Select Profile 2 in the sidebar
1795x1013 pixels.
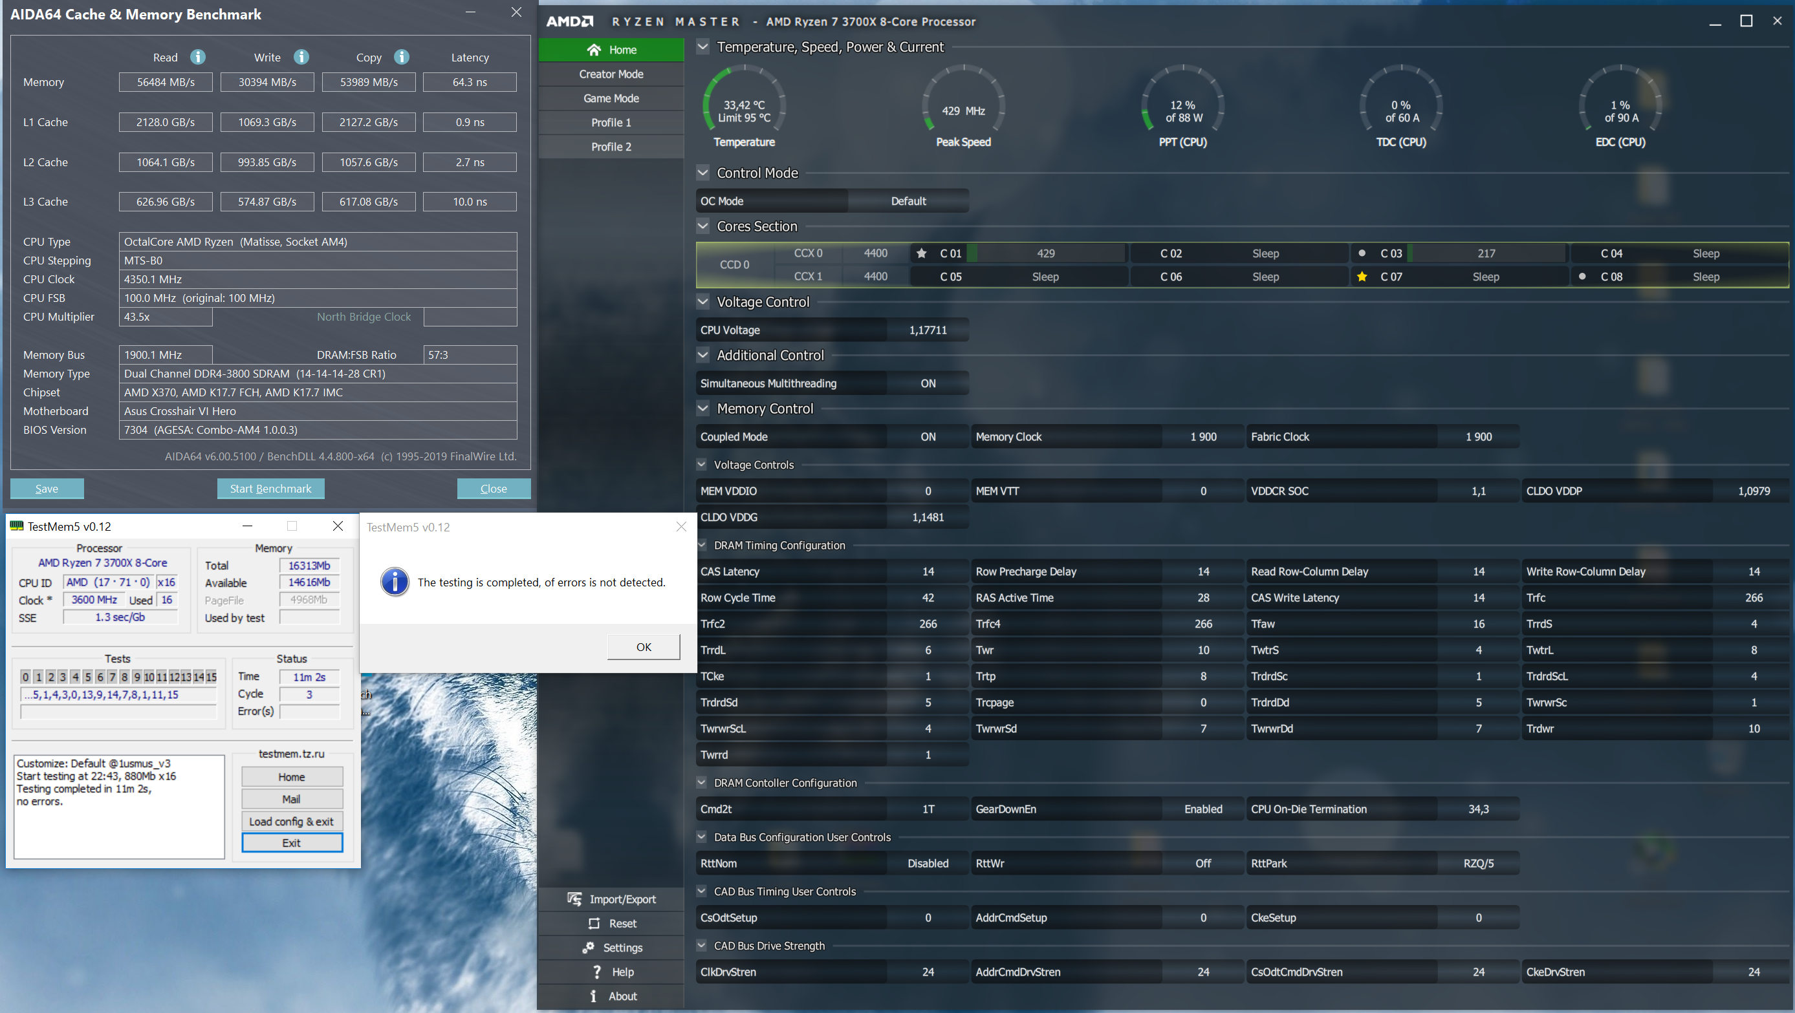(x=611, y=147)
